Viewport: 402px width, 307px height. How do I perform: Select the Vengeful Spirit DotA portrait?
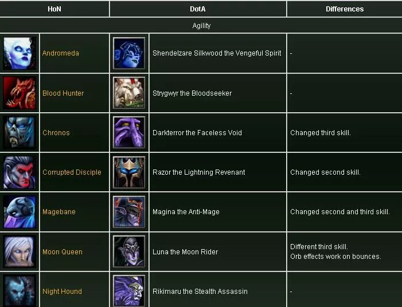(x=129, y=53)
